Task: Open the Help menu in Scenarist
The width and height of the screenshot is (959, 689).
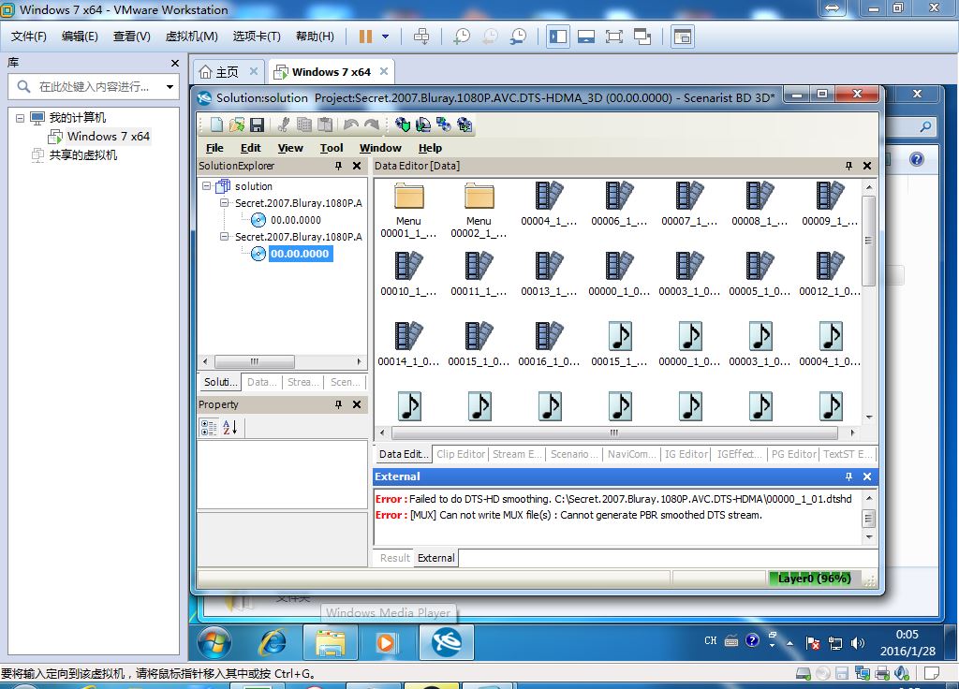Action: [430, 148]
